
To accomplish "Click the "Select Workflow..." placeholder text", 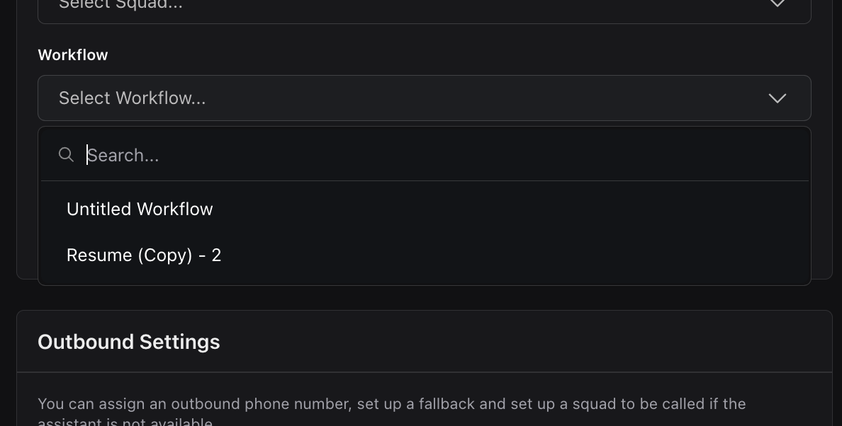I will pyautogui.click(x=133, y=98).
